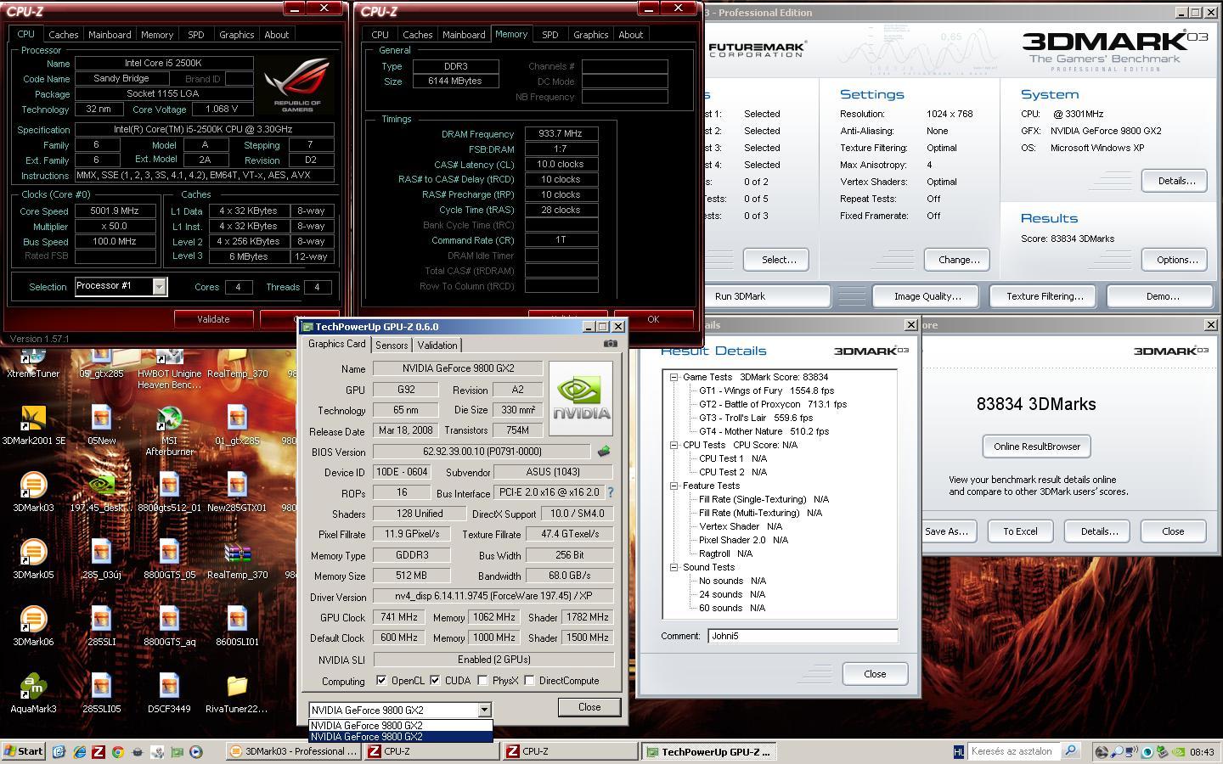
Task: Launch Chrome from the quick launch bar
Action: (x=118, y=751)
